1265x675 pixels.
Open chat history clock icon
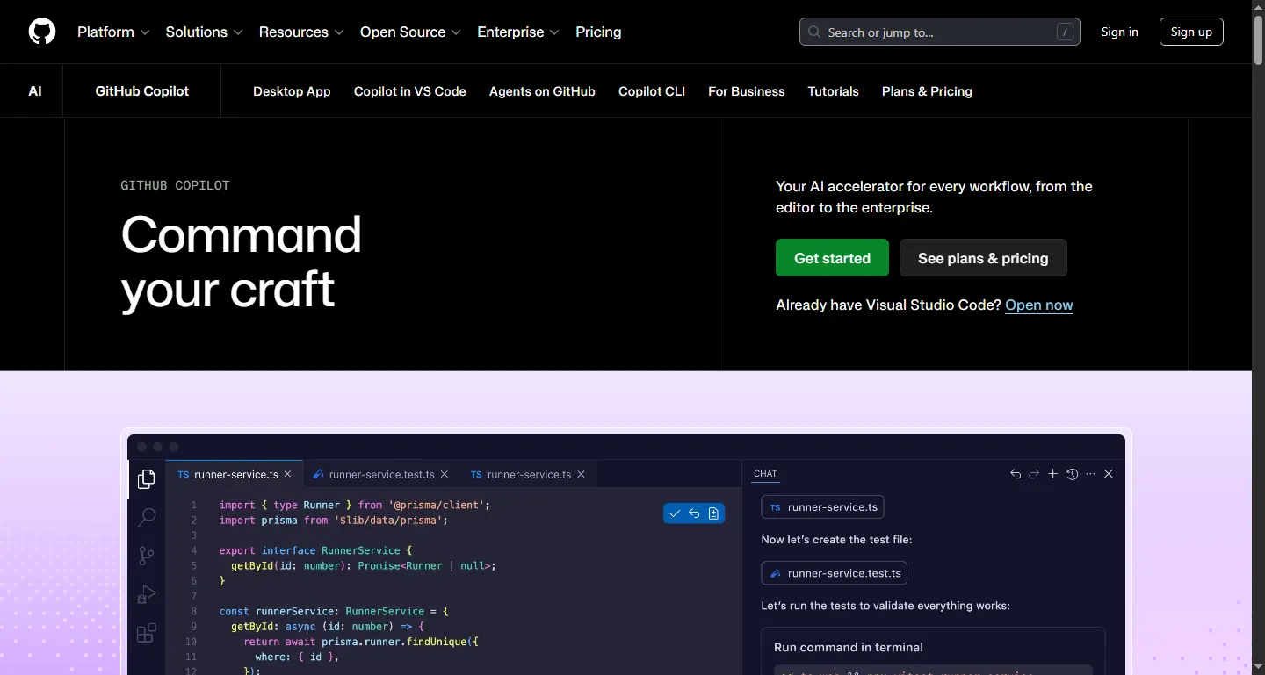[1072, 474]
